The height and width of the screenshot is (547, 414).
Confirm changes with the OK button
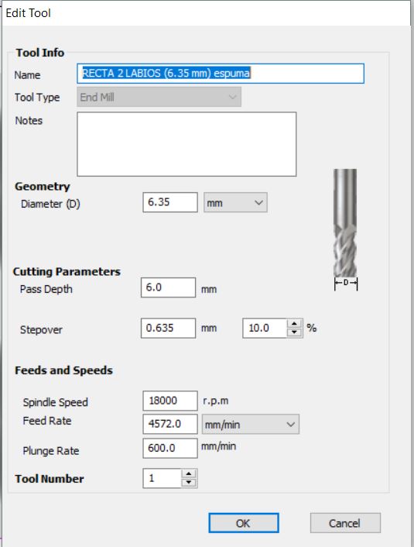pos(244,523)
